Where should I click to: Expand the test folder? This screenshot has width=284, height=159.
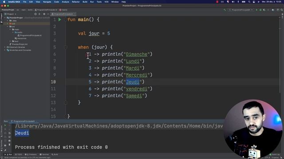[10, 41]
